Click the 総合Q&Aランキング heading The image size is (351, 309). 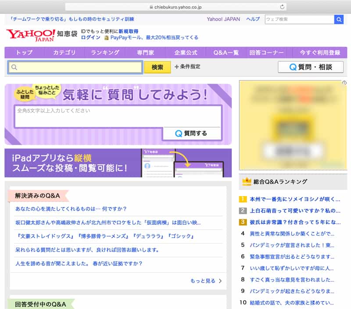point(280,182)
